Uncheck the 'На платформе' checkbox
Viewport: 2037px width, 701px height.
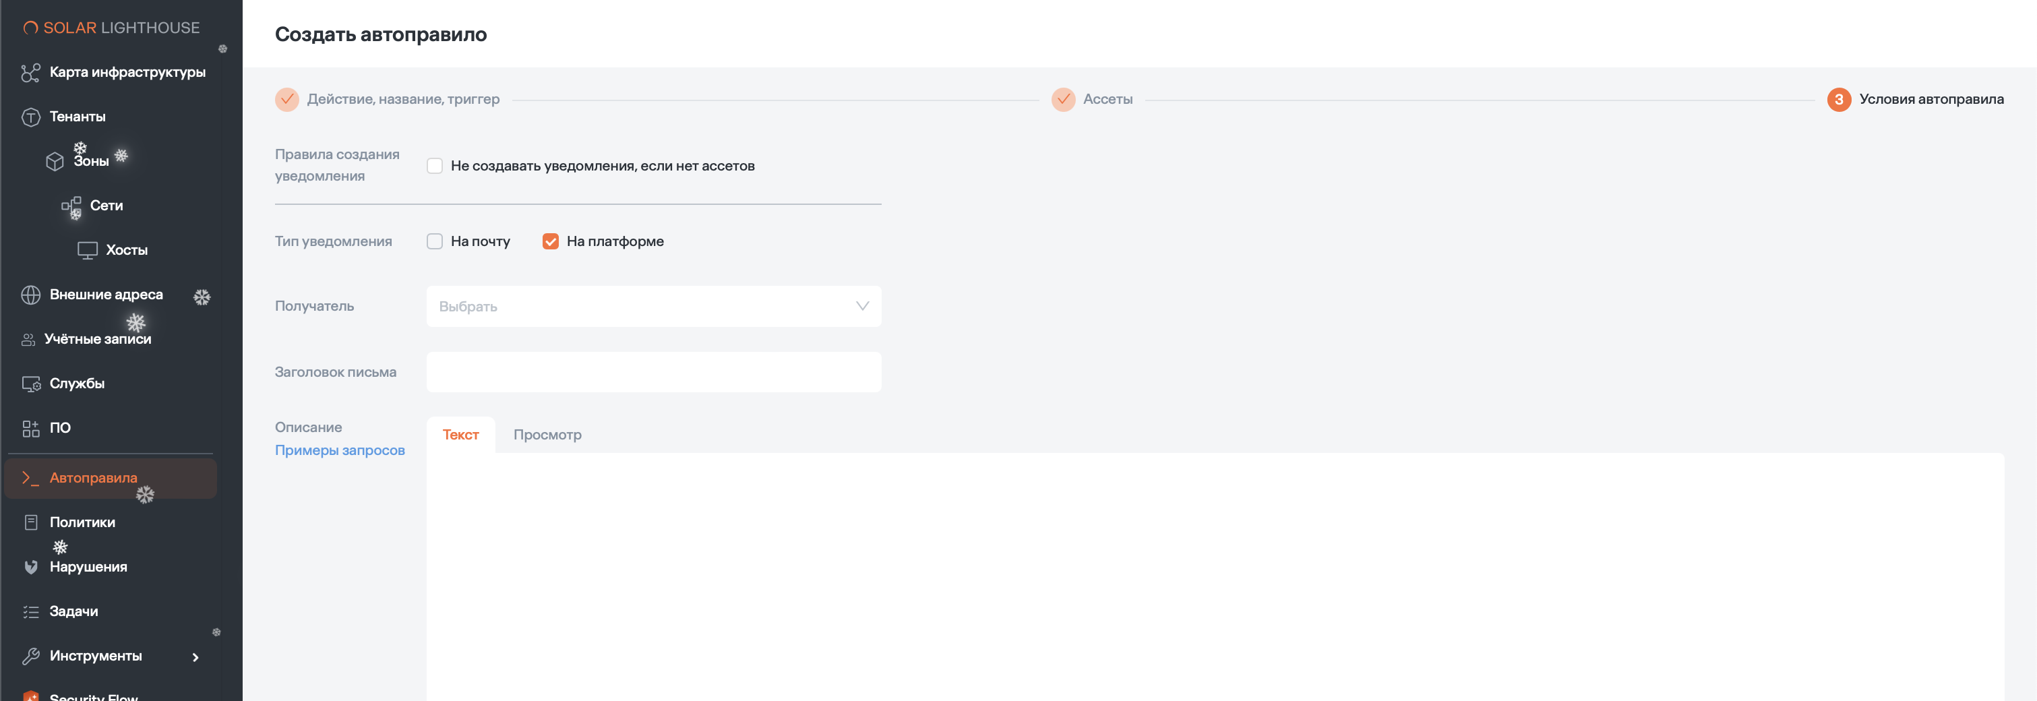(551, 242)
